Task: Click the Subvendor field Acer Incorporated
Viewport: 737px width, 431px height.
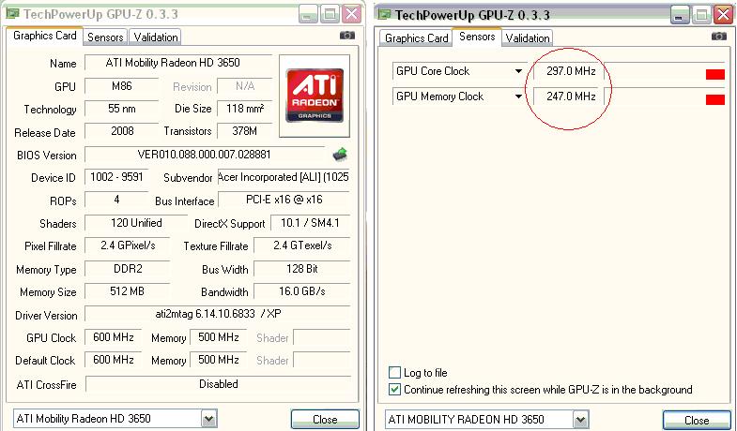Action: (284, 177)
